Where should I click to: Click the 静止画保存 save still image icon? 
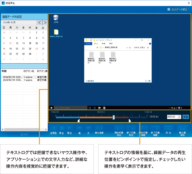tap(182, 128)
